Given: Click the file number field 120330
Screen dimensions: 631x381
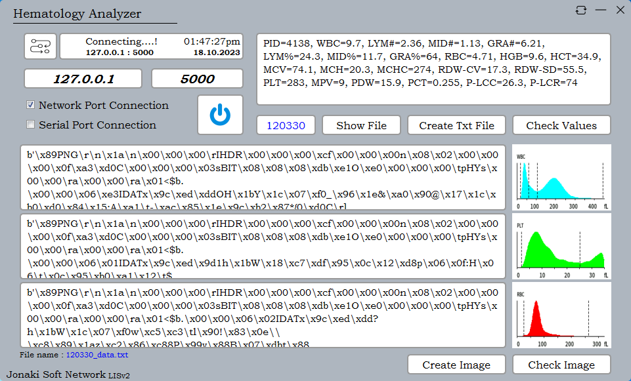Looking at the screenshot, I should click(286, 125).
